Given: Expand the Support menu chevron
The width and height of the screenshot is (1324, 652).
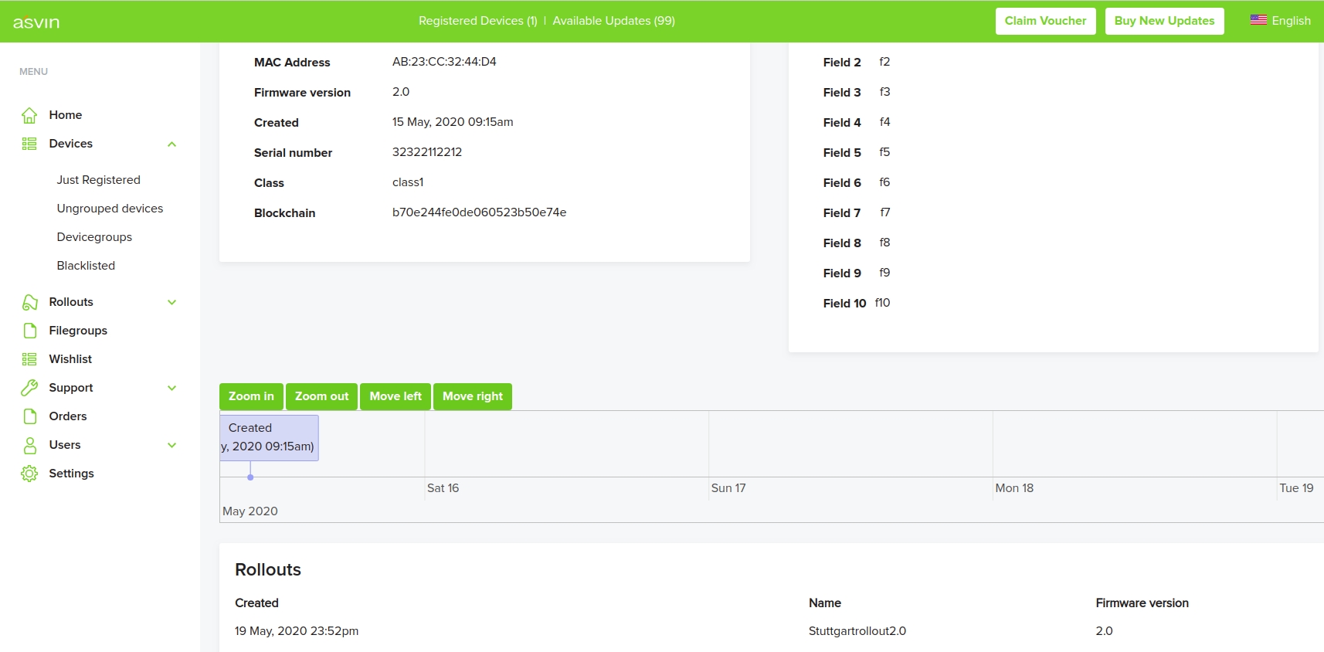Looking at the screenshot, I should click(x=171, y=388).
